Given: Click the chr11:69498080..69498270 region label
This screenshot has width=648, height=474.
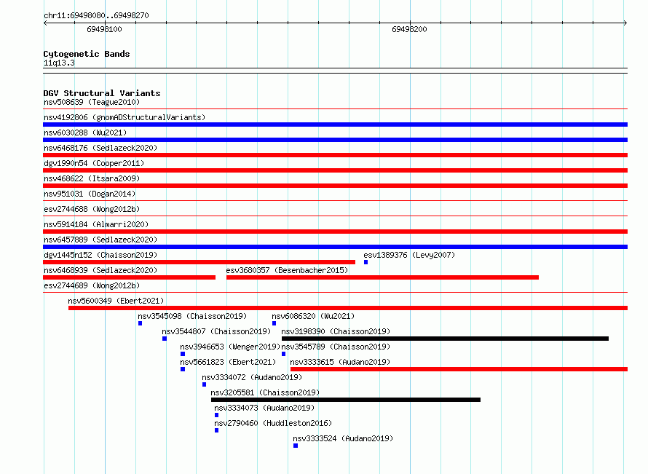Looking at the screenshot, I should [96, 15].
